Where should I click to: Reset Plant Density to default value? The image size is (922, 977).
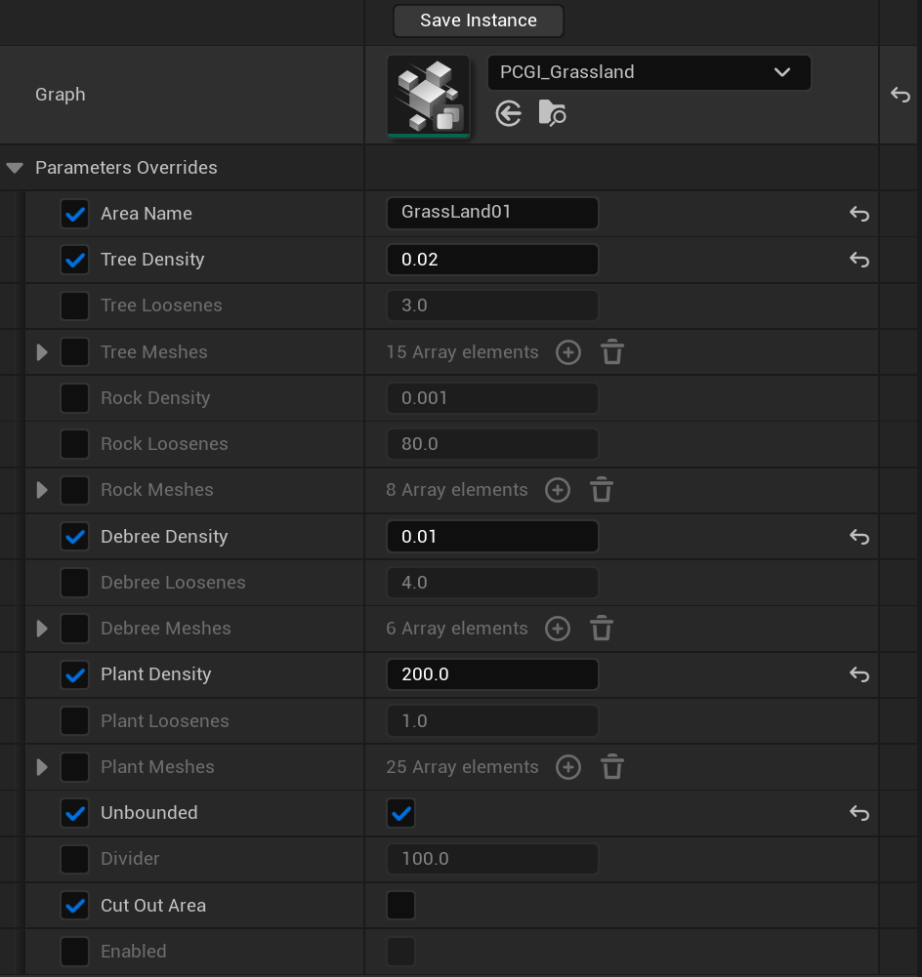point(859,674)
